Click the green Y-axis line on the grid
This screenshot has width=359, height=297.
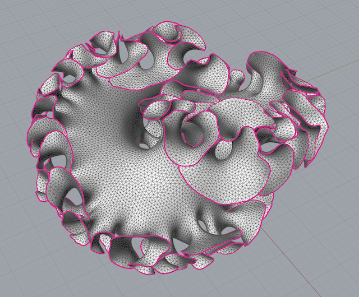point(332,72)
